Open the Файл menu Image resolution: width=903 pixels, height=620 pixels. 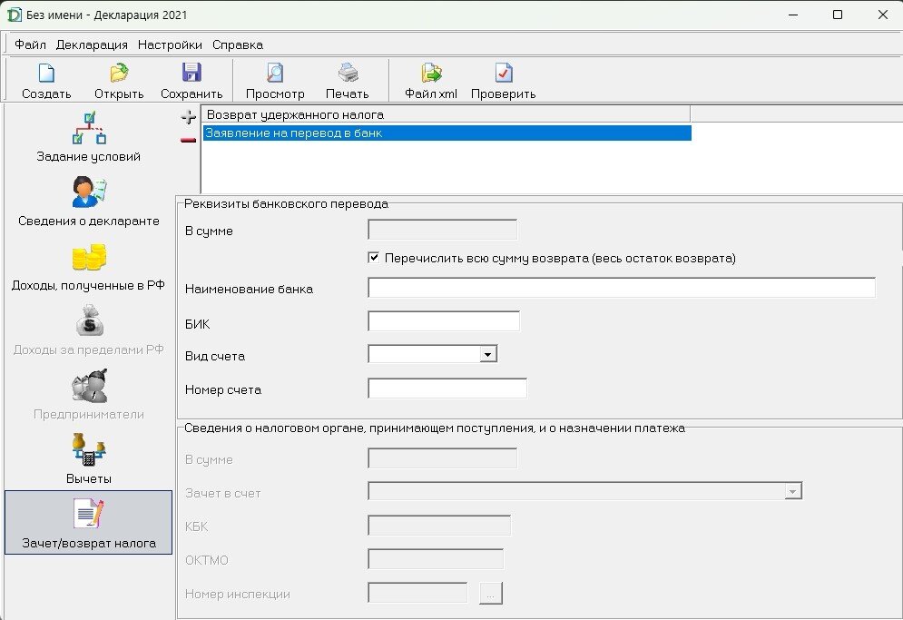[x=30, y=45]
